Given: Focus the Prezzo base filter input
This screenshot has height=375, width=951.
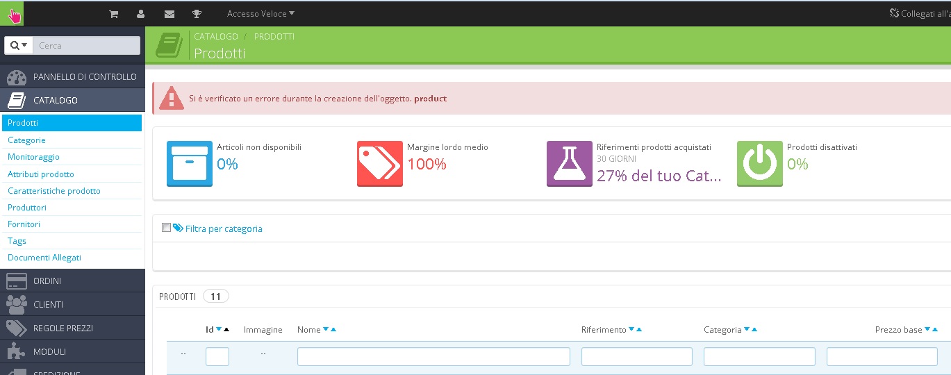Looking at the screenshot, I should 882,356.
